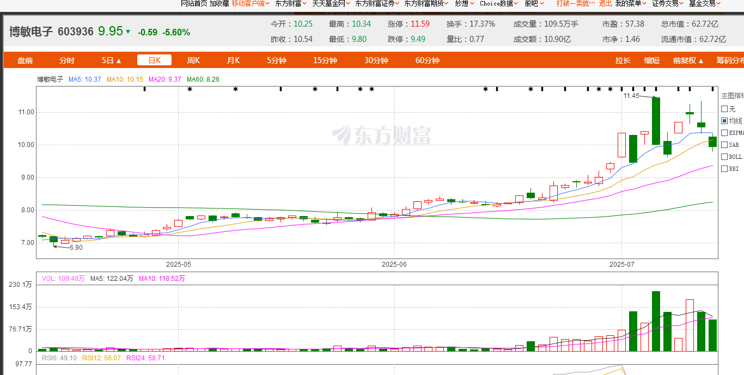Click the 总市值 62.72亿 value
The image size is (744, 375).
[705, 24]
